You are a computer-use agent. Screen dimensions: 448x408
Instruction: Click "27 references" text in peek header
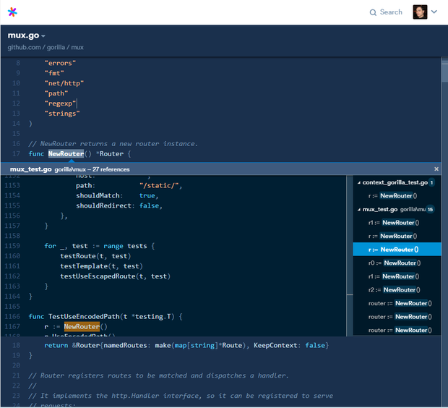pyautogui.click(x=111, y=169)
